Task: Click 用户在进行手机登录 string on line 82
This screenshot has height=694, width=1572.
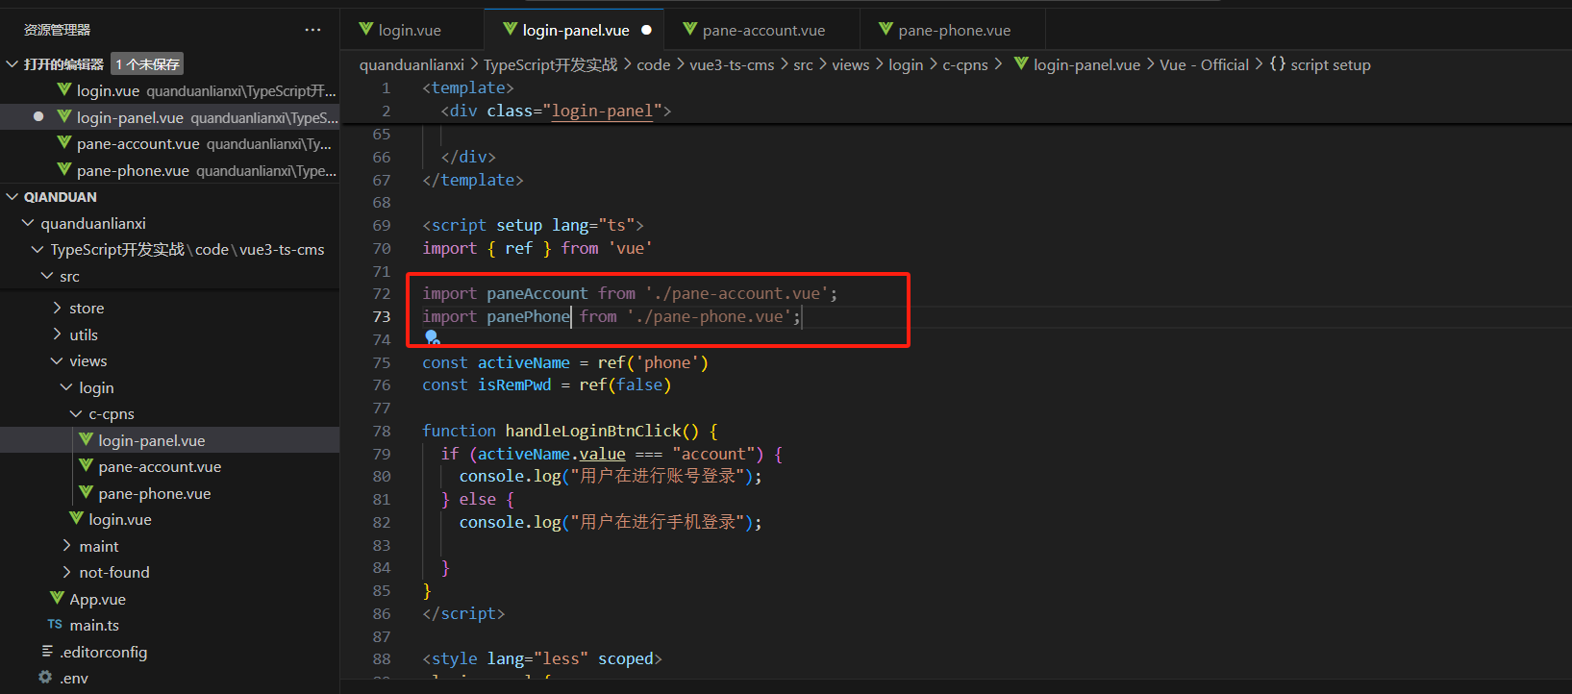Action: [x=659, y=522]
